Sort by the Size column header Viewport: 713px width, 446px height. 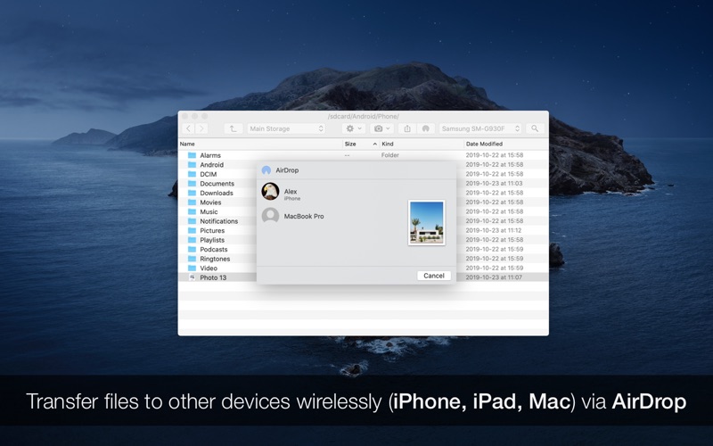pos(361,144)
